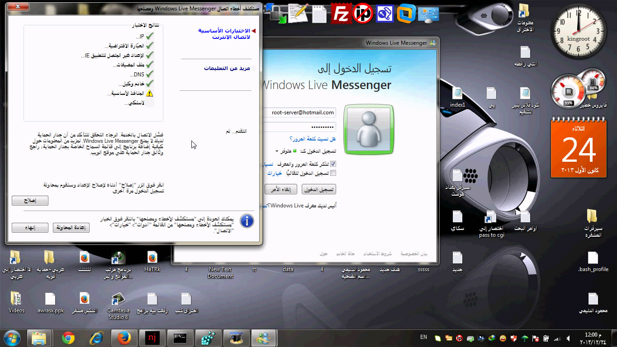
Task: Click the 'DNS...' test result row
Action: tap(142, 74)
